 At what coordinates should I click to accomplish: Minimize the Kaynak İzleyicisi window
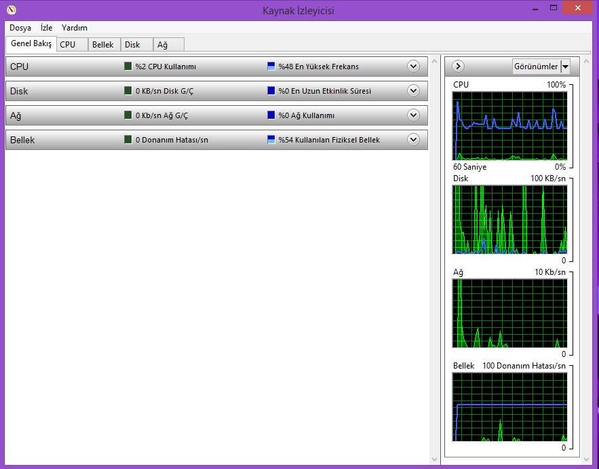(535, 8)
